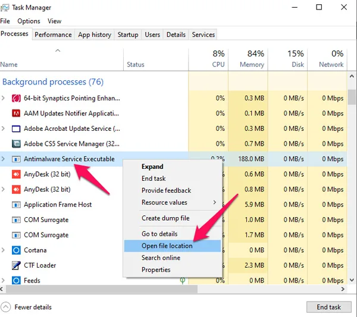Choose Expand in the context menu
This screenshot has width=357, height=317.
pyautogui.click(x=173, y=167)
